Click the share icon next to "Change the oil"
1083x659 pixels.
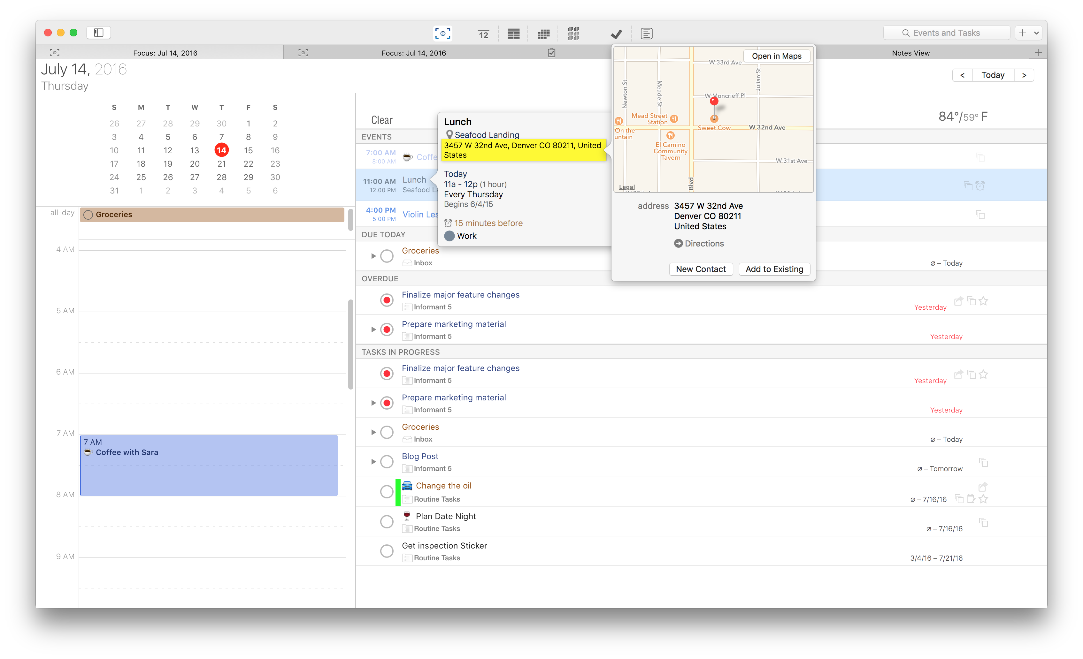984,487
